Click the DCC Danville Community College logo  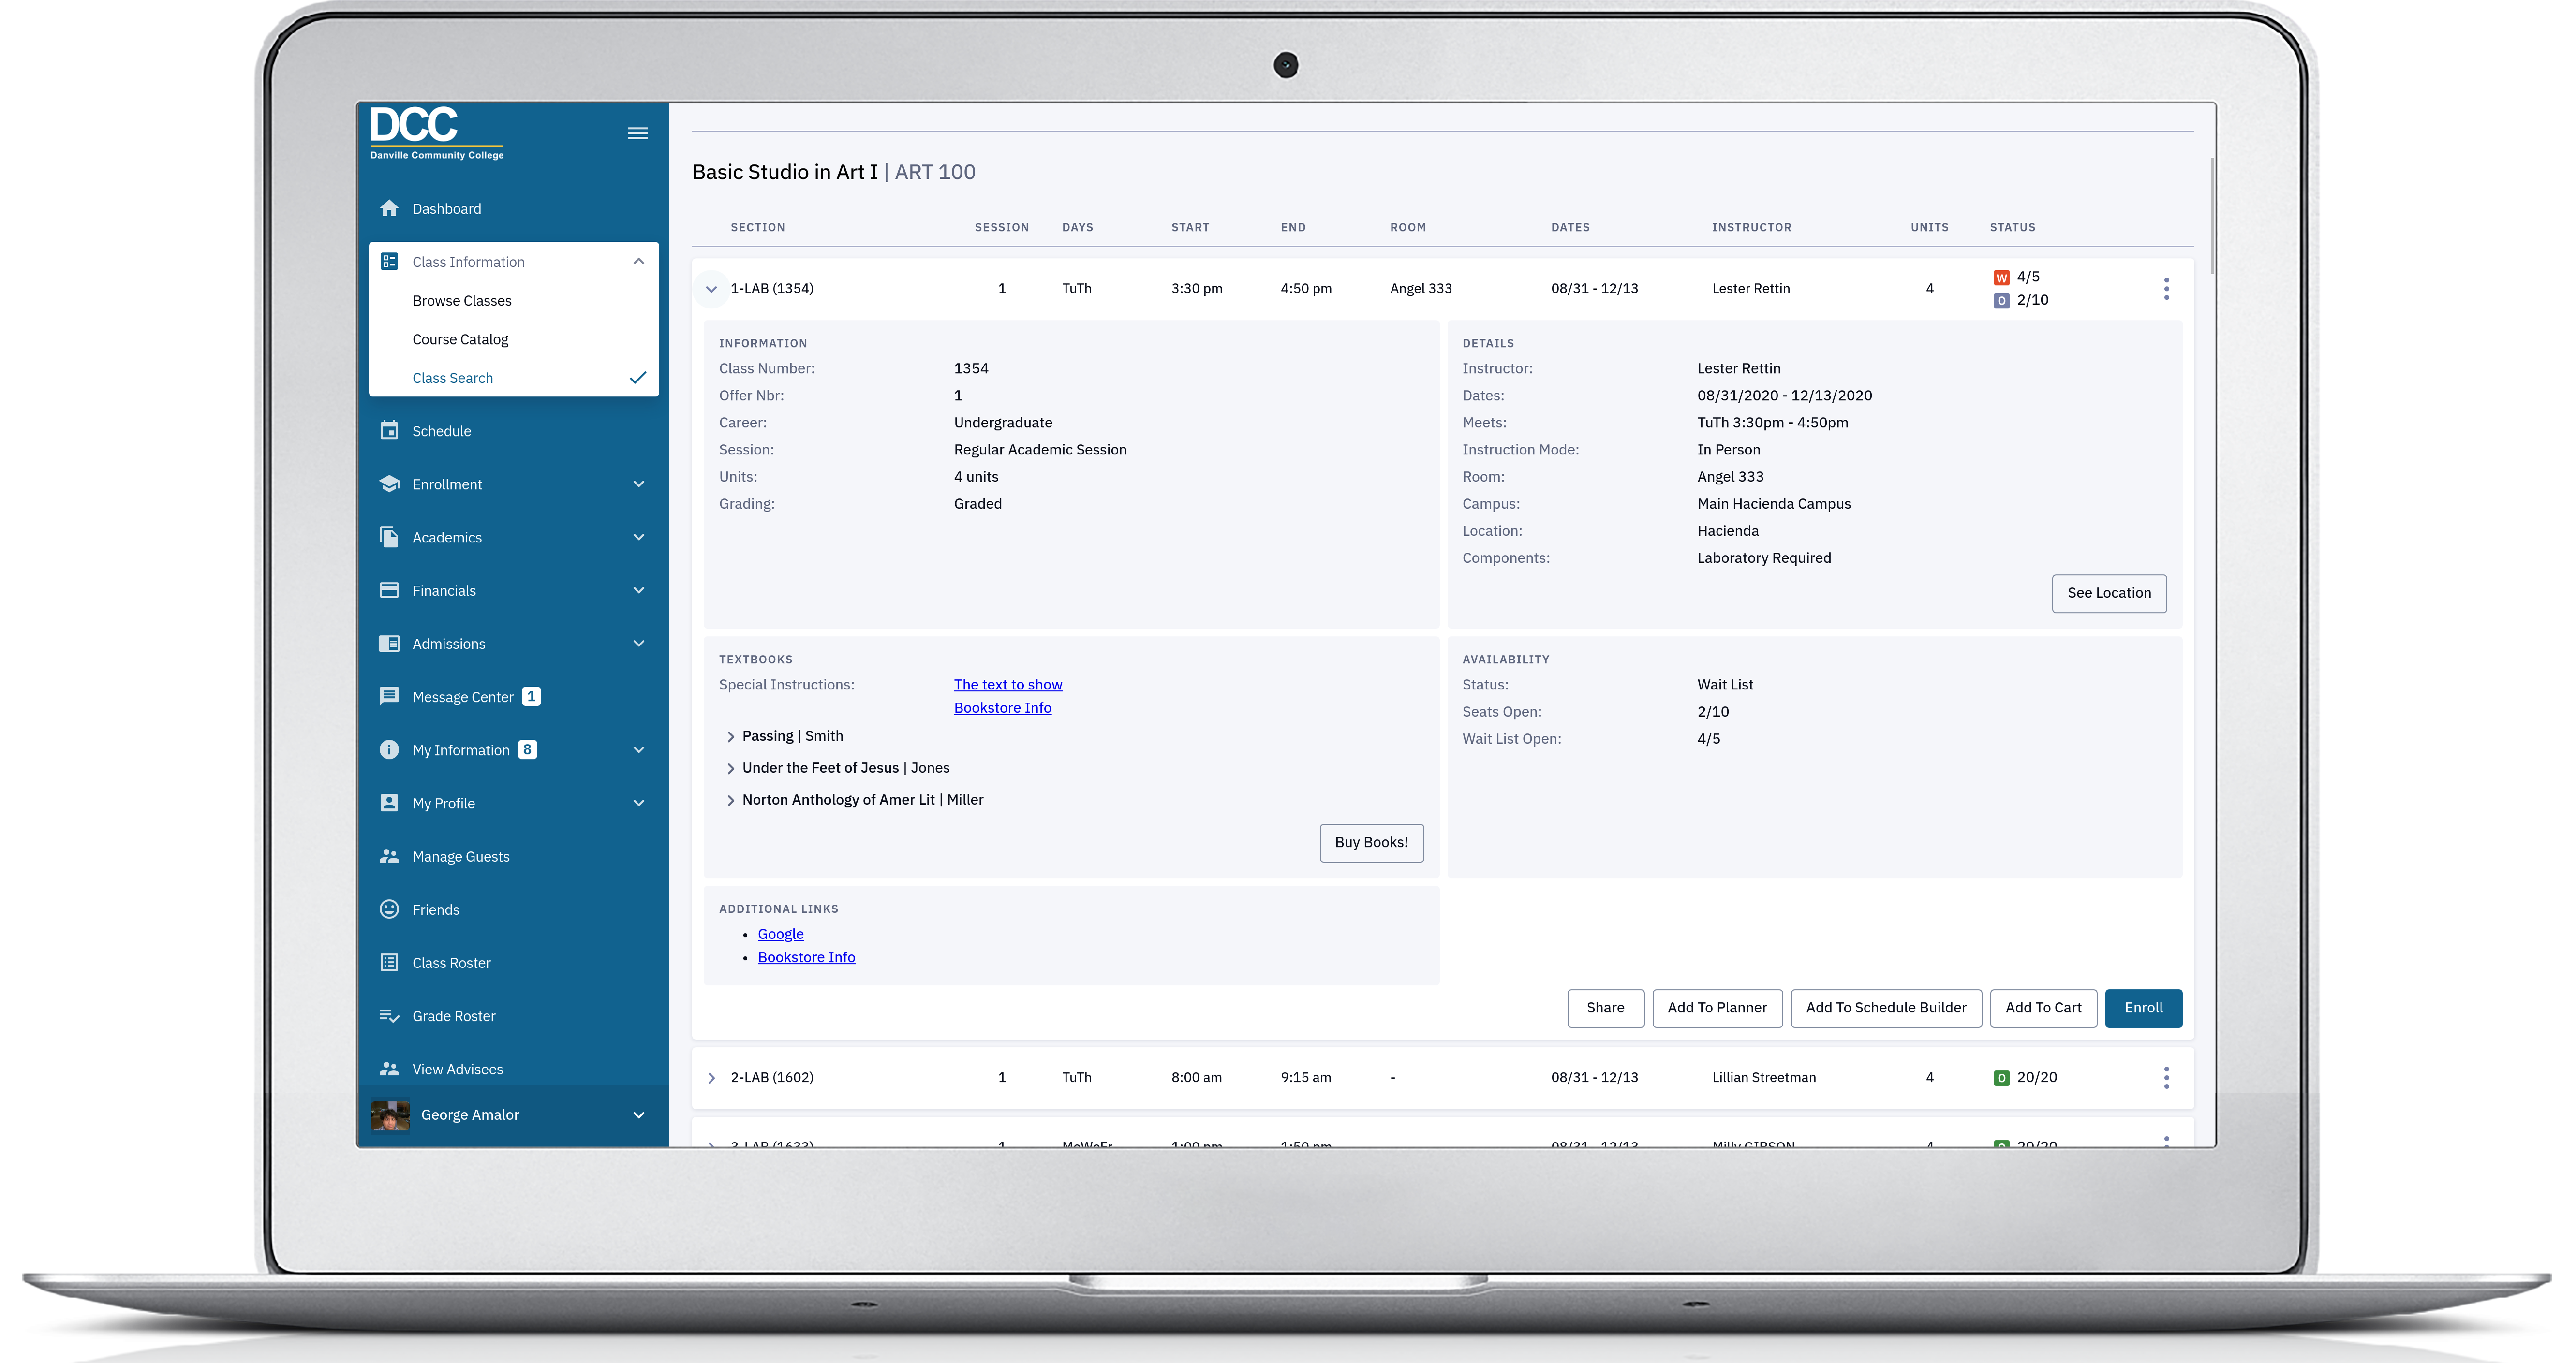(x=437, y=133)
